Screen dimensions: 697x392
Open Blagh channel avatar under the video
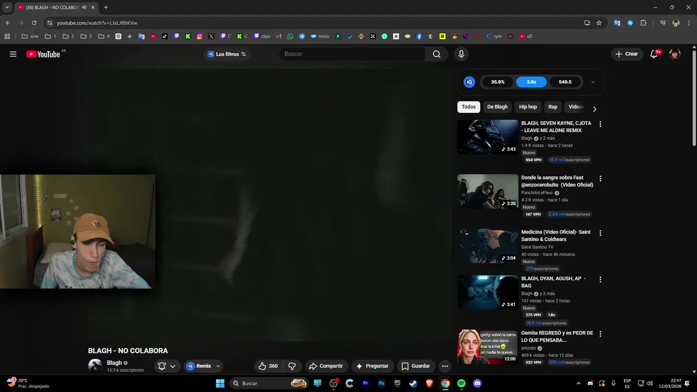(95, 366)
